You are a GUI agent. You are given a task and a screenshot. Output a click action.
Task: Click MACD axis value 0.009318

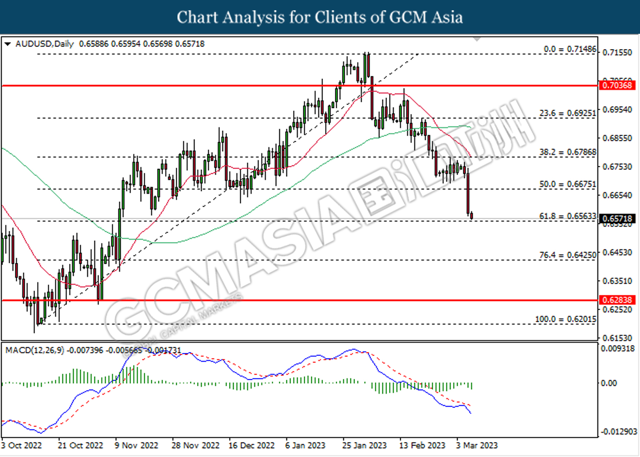tap(618, 349)
